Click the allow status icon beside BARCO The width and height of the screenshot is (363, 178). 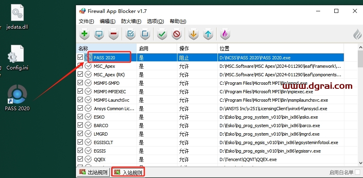[88, 126]
